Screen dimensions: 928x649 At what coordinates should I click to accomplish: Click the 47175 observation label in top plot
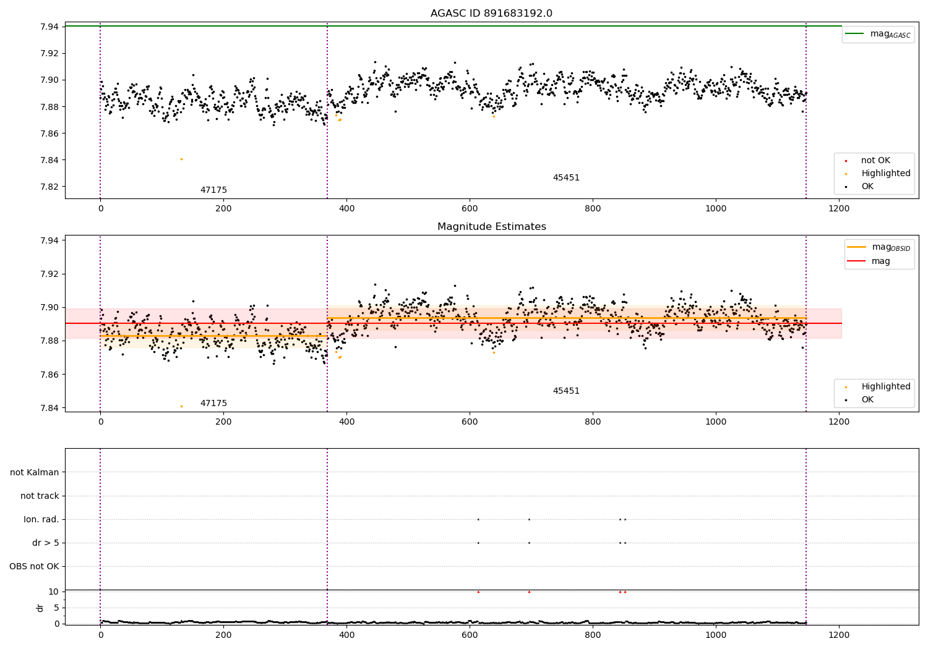[213, 190]
